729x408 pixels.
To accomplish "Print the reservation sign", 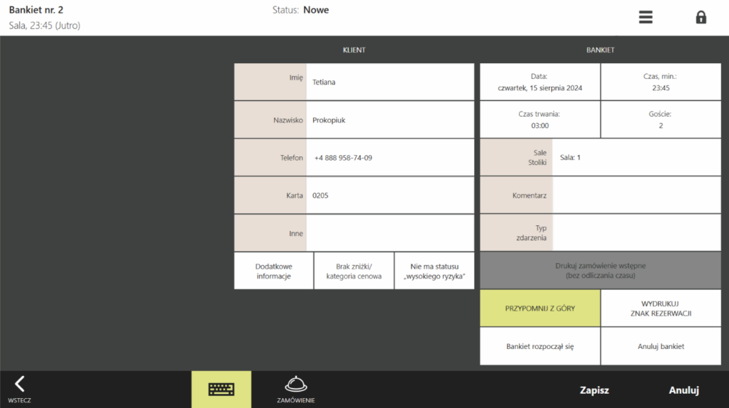I will (661, 308).
